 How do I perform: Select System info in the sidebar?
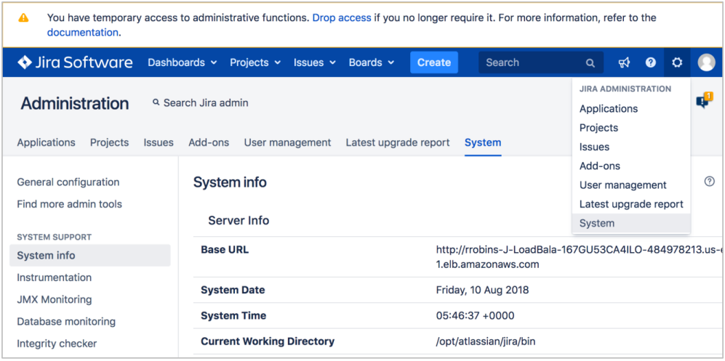tap(90, 255)
